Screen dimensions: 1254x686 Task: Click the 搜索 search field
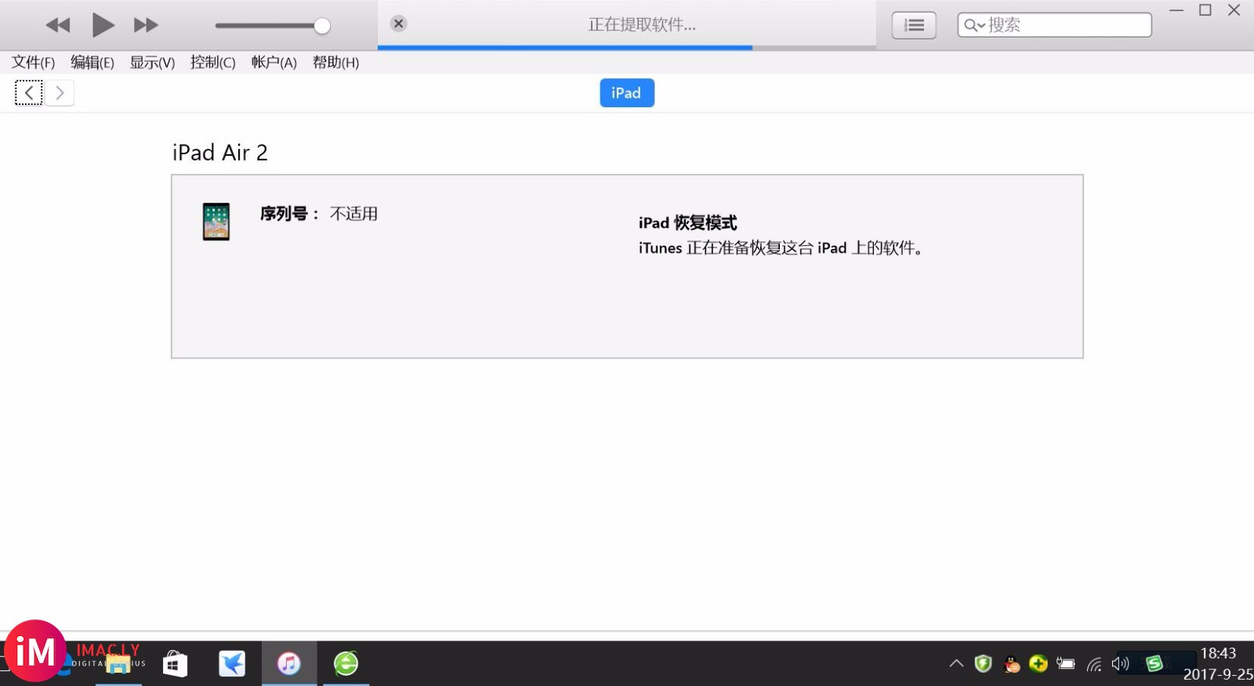click(1054, 25)
